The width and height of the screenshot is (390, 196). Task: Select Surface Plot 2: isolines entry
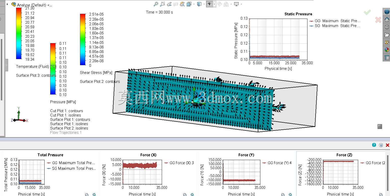[x=69, y=128]
